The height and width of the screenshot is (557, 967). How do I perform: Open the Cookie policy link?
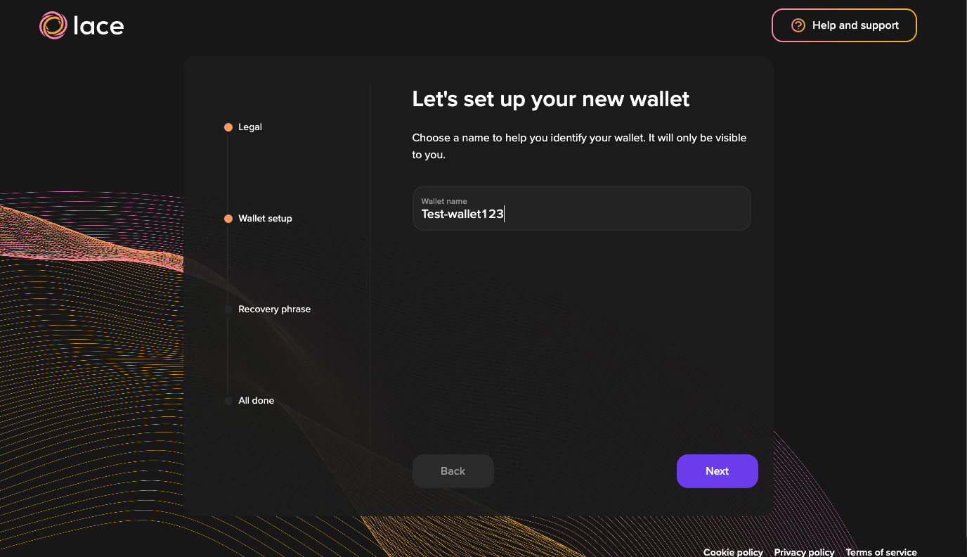point(733,552)
